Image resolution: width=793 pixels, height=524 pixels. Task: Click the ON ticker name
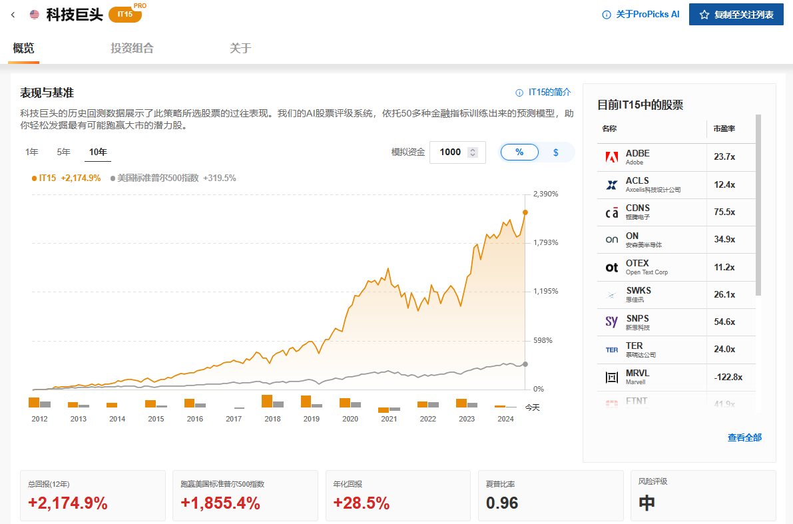point(632,236)
